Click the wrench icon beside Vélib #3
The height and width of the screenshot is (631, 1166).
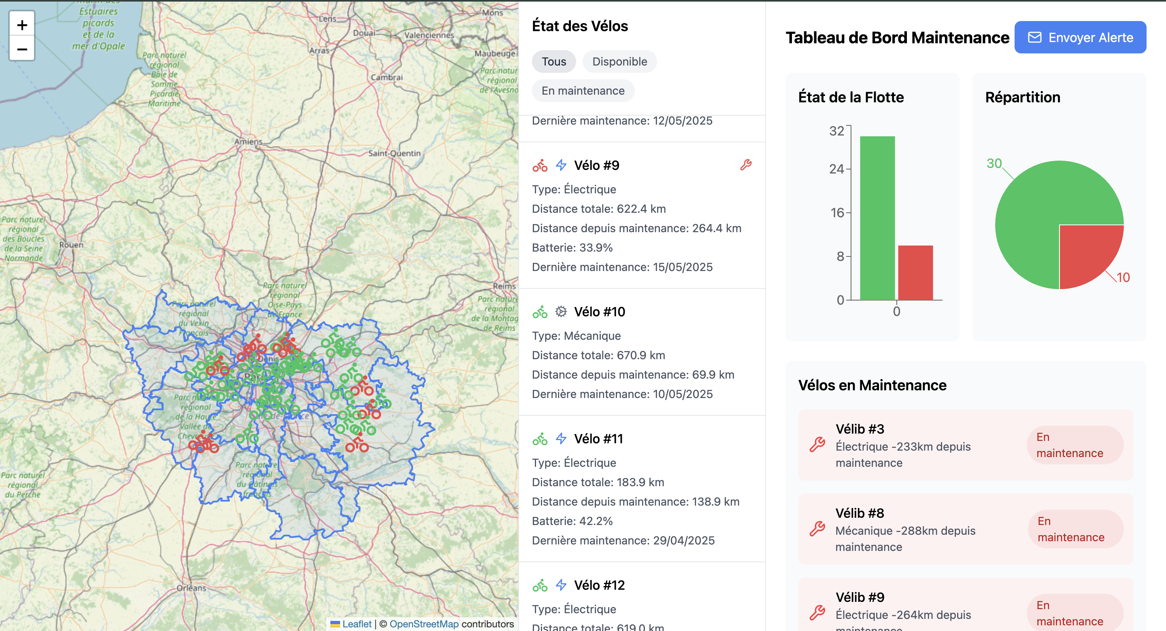click(x=817, y=447)
